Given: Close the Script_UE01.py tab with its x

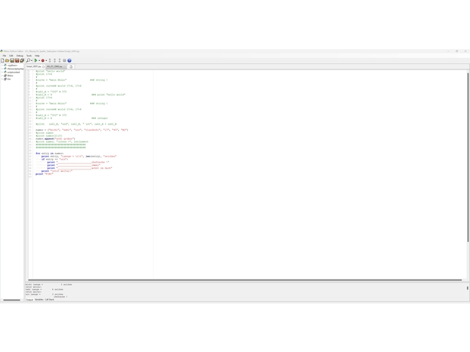Looking at the screenshot, I should 43,67.
